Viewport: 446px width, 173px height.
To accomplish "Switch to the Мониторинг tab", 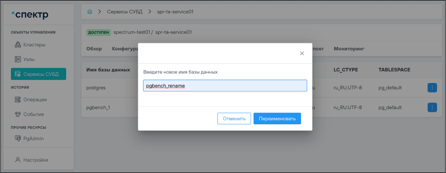I will 349,49.
